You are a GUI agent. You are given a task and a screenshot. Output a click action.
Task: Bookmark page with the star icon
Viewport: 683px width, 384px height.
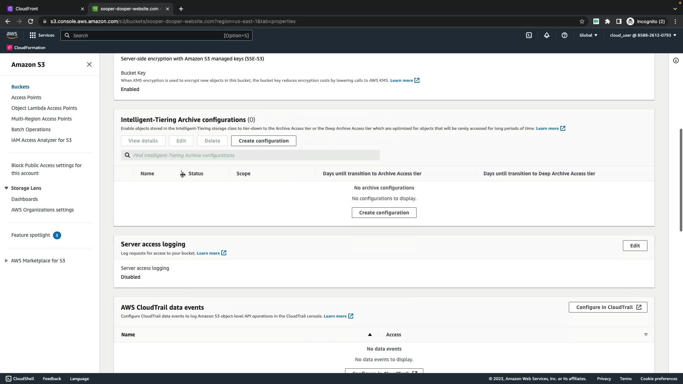[x=582, y=21]
